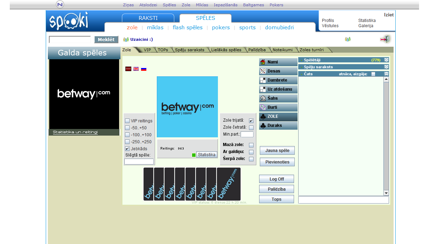Image resolution: width=447 pixels, height=244 pixels.
Task: Click the Statistika button under rating
Action: 207,154
